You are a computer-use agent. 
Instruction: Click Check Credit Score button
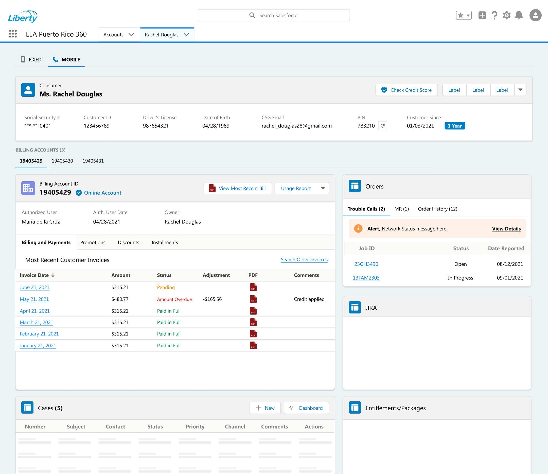[406, 90]
